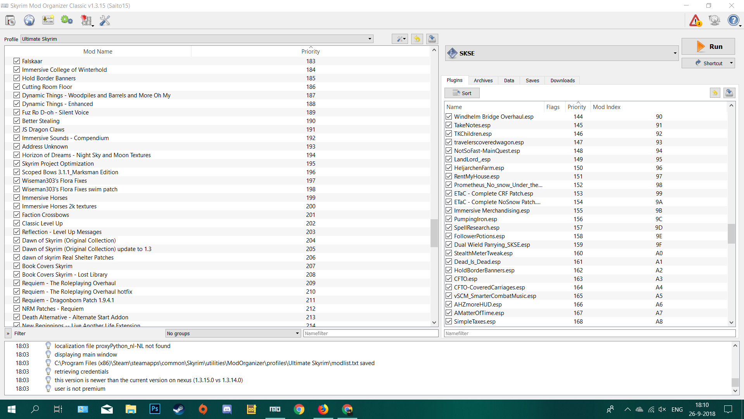The width and height of the screenshot is (744, 419).
Task: Open the install mod from archive icon
Action: pyautogui.click(x=10, y=20)
